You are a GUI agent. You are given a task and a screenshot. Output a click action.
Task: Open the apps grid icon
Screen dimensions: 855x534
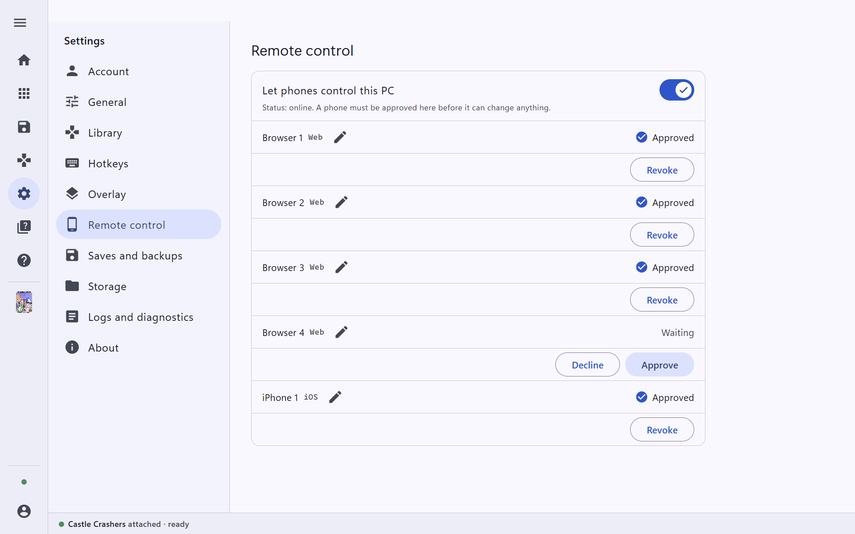pyautogui.click(x=24, y=93)
